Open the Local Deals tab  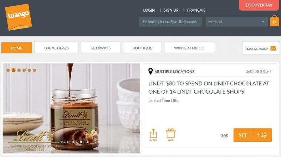coord(56,48)
